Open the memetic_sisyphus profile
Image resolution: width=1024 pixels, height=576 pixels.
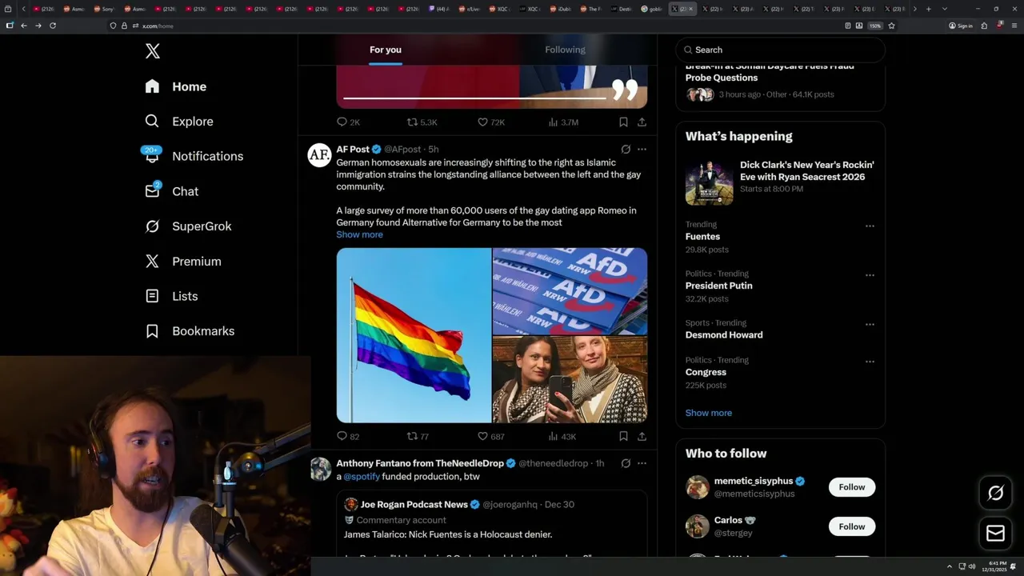[x=753, y=481]
